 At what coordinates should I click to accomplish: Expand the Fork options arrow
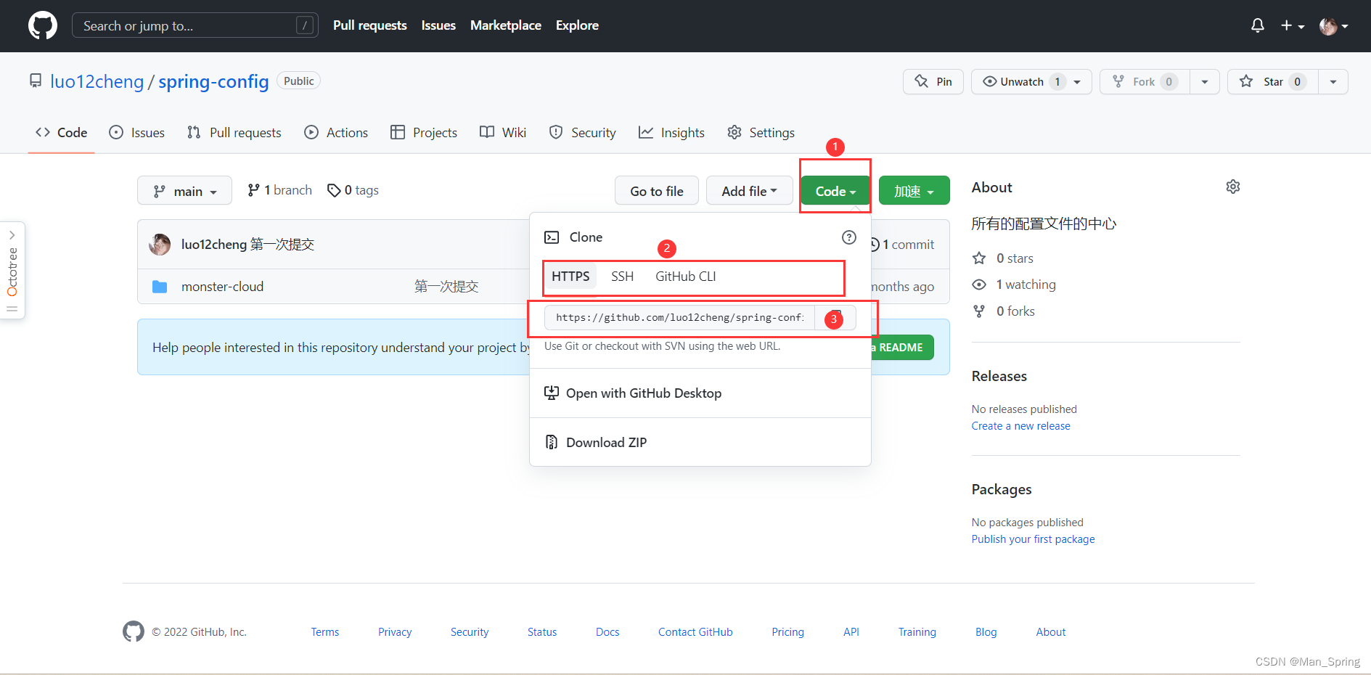click(1205, 82)
